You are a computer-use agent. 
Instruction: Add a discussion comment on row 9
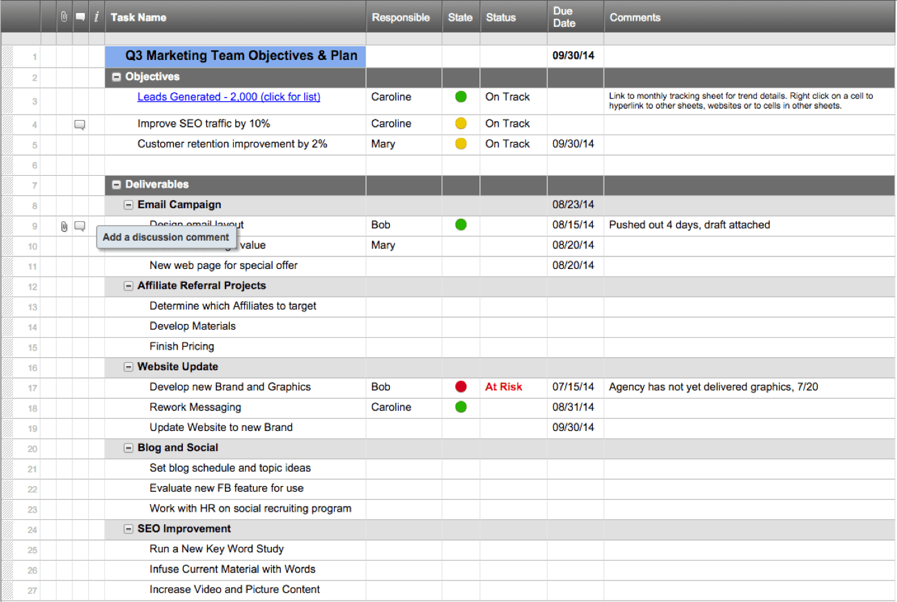click(80, 226)
